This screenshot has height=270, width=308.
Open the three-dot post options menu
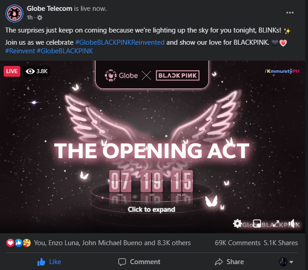coord(290,13)
